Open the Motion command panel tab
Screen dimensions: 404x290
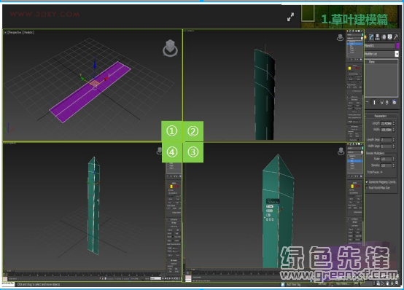384,37
